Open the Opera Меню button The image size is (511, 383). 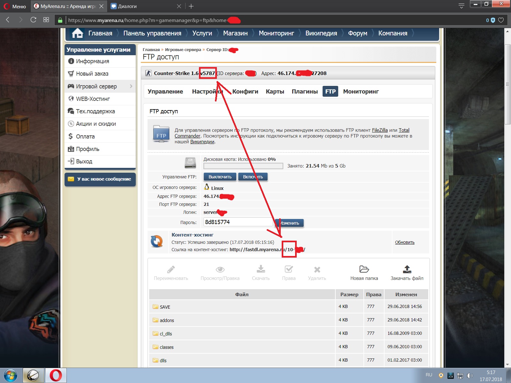click(15, 6)
